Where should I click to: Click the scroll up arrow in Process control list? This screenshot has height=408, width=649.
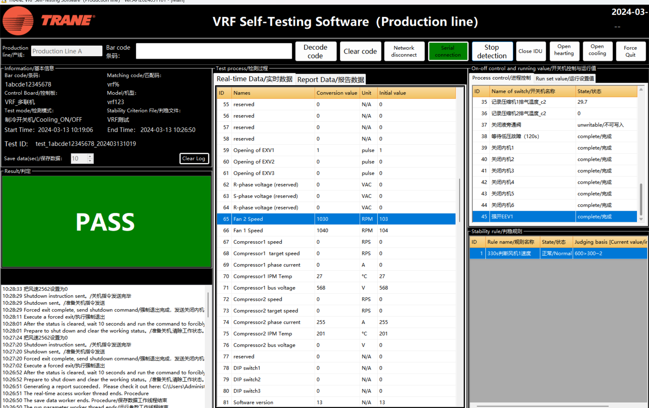[641, 90]
